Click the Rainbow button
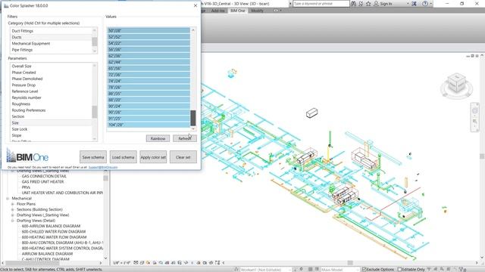This screenshot has width=485, height=272. (158, 138)
